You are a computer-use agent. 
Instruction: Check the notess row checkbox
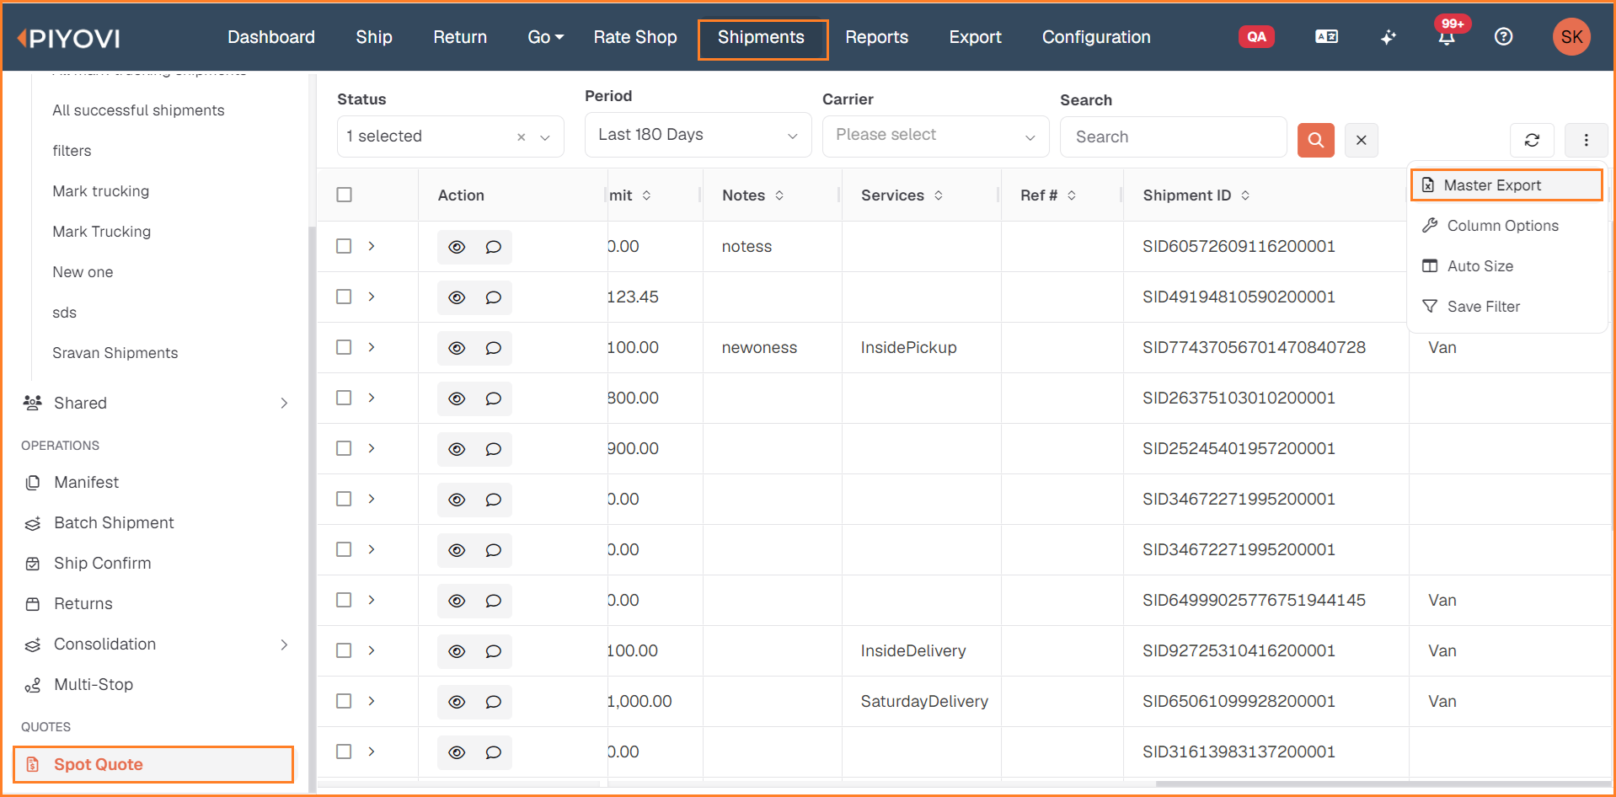tap(344, 246)
